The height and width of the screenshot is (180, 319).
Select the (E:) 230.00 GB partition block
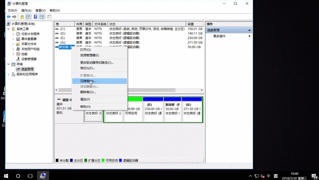coord(153,109)
